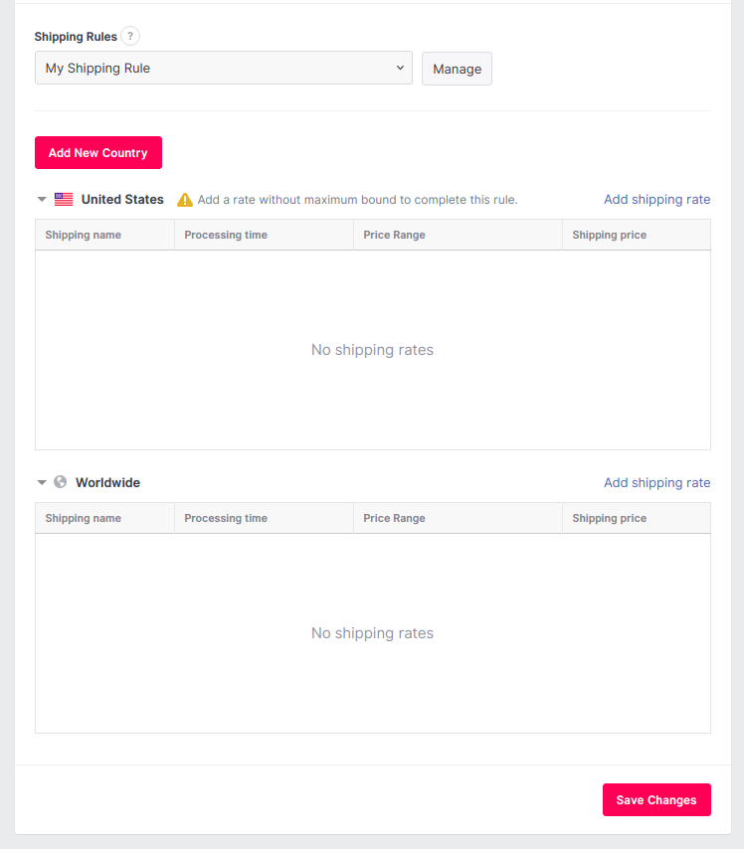Add shipping rate for Worldwide
Viewport: 744px width, 849px height.
click(656, 482)
